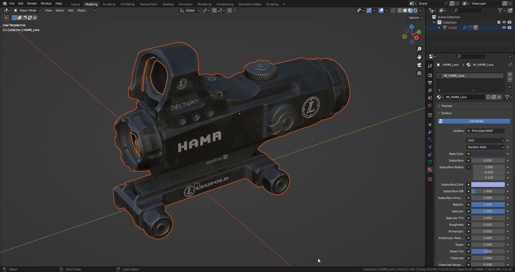
Task: Open the GGX distribution dropdown
Action: pyautogui.click(x=485, y=140)
